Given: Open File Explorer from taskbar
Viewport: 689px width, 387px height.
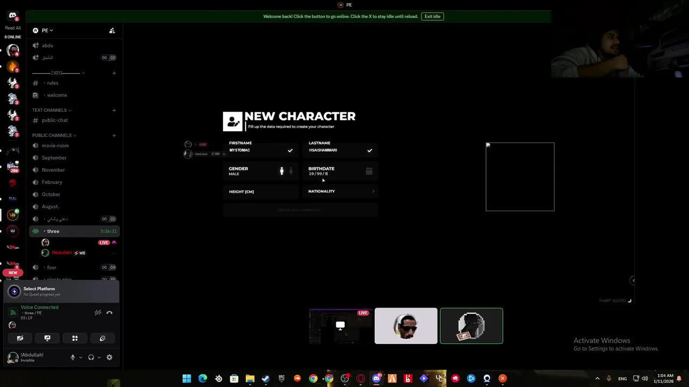Looking at the screenshot, I should coord(250,378).
